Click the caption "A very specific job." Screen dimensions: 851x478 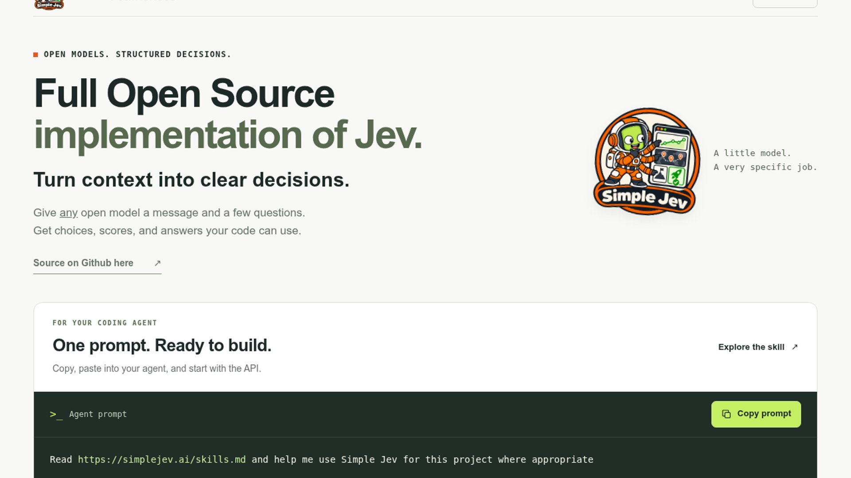coord(765,167)
